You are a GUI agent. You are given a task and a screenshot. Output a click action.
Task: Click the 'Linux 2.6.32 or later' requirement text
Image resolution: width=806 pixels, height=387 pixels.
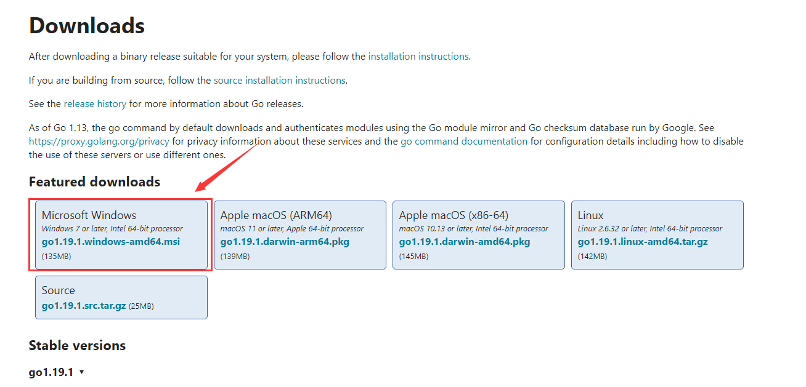[x=650, y=229]
